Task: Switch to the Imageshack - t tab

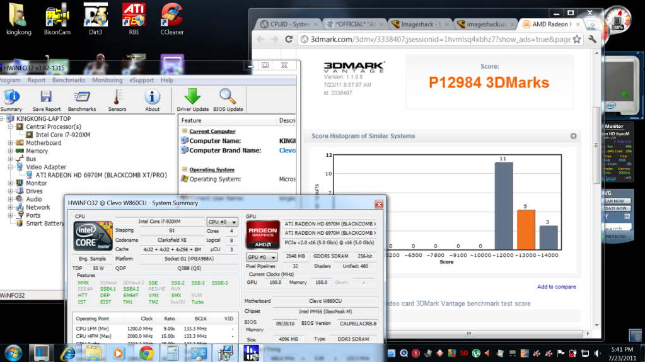Action: pyautogui.click(x=420, y=25)
